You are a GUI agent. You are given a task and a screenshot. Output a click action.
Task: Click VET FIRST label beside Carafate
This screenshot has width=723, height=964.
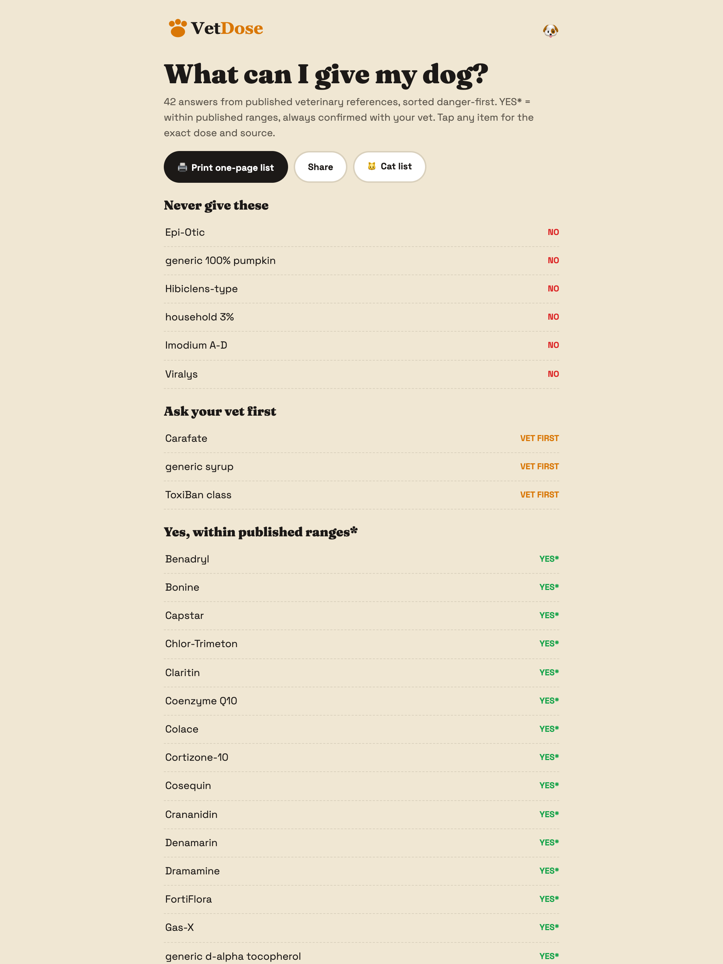pos(539,438)
